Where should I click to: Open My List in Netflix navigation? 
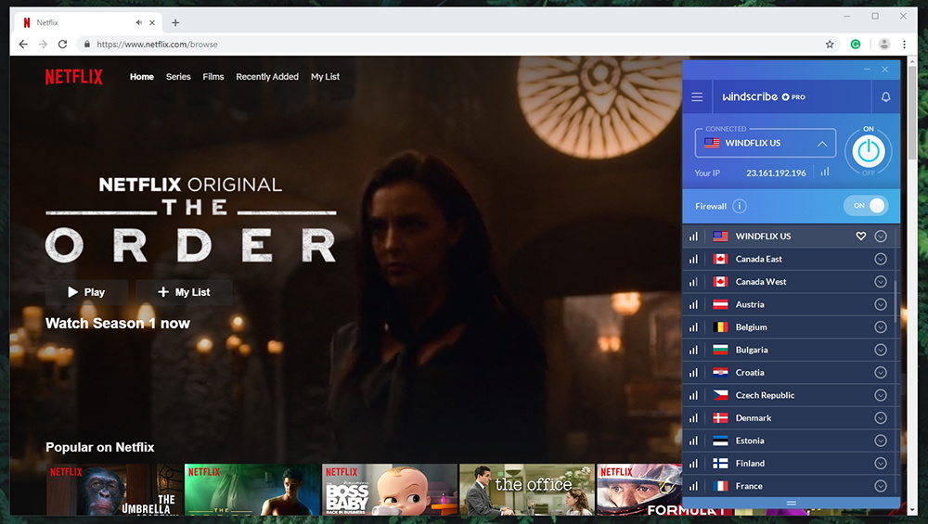(x=325, y=77)
